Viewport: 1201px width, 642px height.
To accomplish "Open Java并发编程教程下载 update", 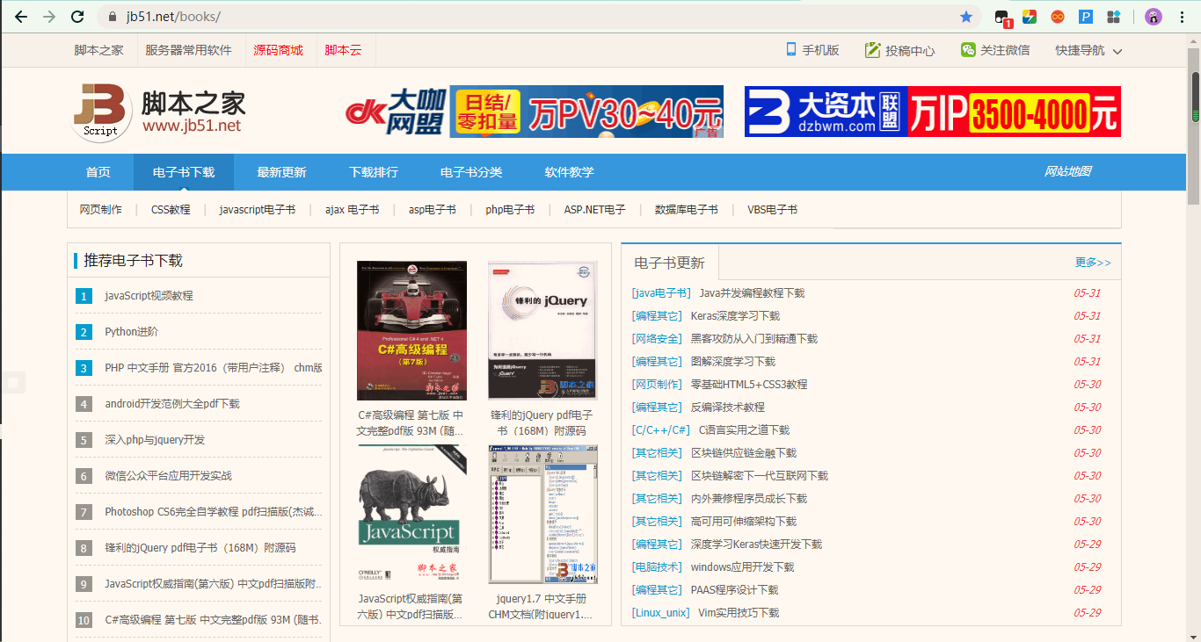I will (752, 293).
